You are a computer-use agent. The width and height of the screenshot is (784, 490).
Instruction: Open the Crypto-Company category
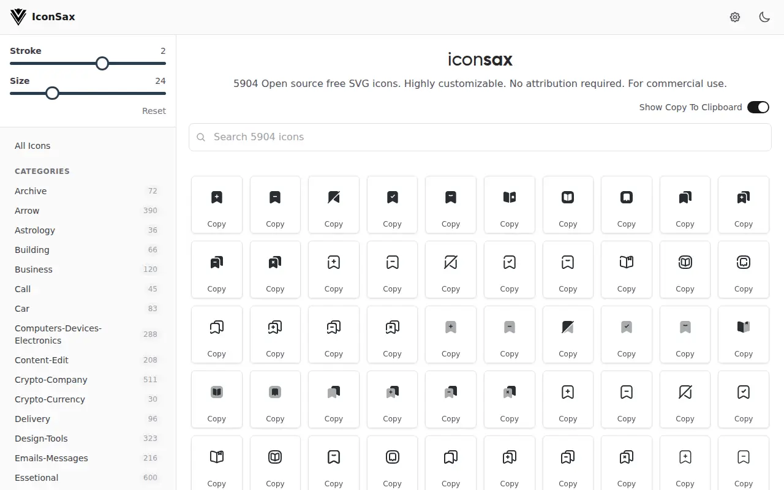tap(88, 380)
